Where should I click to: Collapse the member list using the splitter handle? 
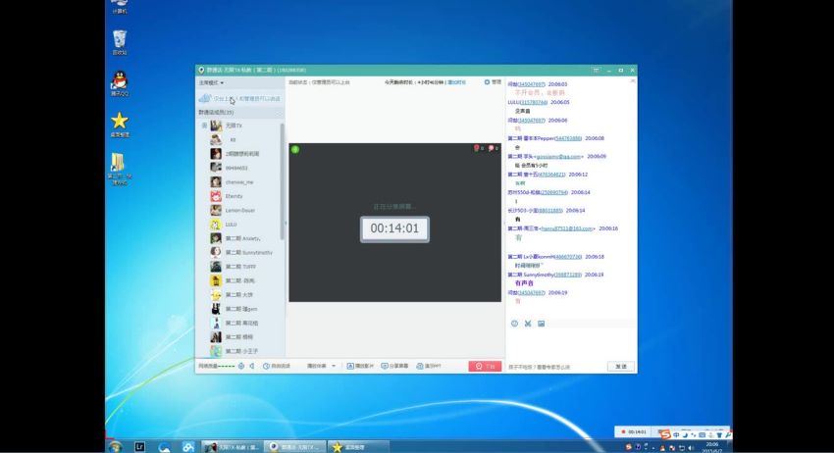point(287,224)
